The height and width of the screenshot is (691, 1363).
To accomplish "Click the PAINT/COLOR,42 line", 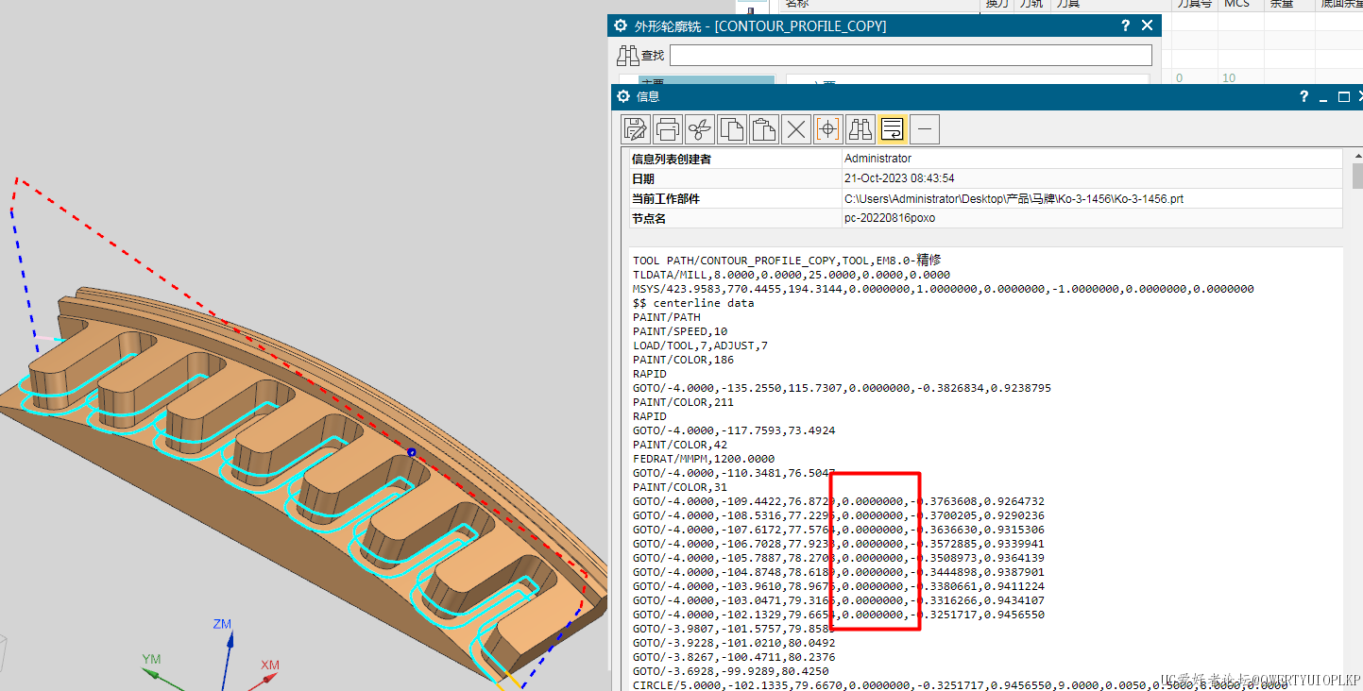I will click(680, 445).
